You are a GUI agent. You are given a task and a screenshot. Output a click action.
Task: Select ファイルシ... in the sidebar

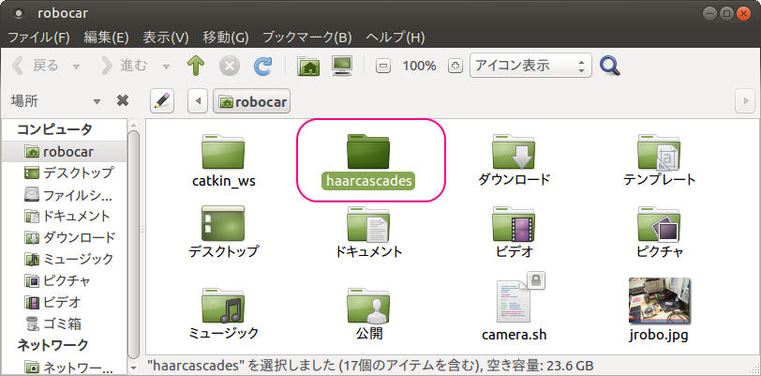(64, 195)
